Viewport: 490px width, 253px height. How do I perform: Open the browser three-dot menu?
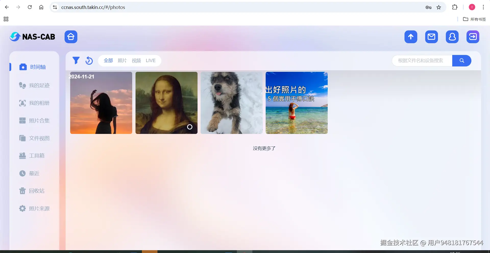point(483,7)
